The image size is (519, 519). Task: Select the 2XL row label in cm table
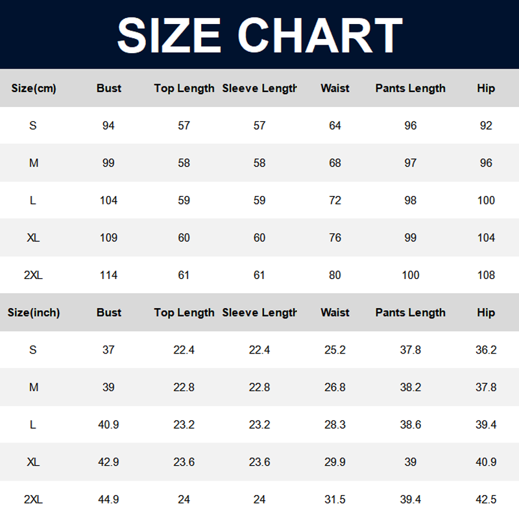coord(33,275)
